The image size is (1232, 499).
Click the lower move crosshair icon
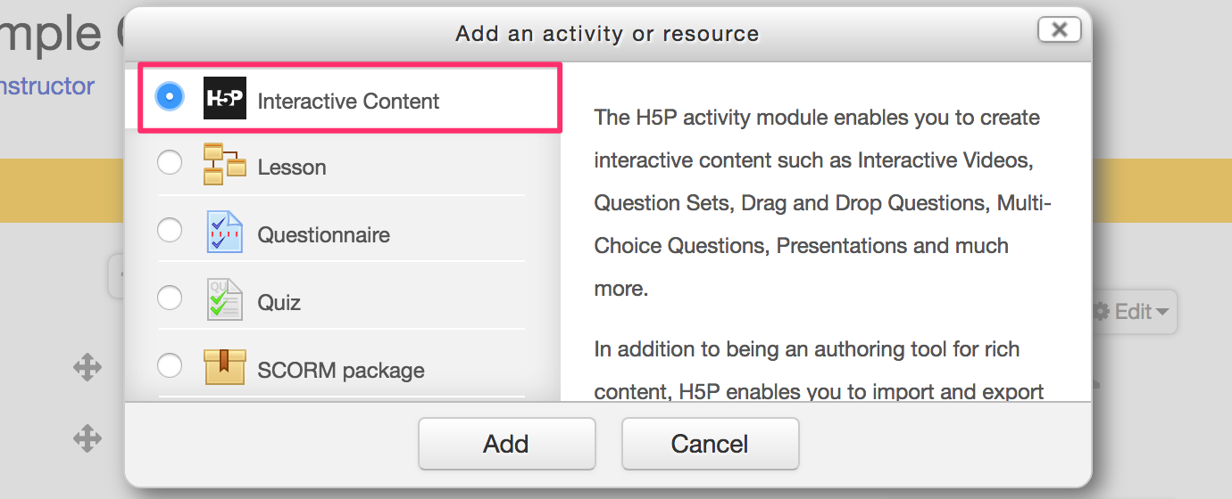(x=87, y=438)
